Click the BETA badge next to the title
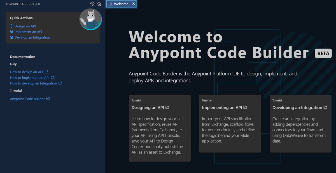 [x=323, y=53]
